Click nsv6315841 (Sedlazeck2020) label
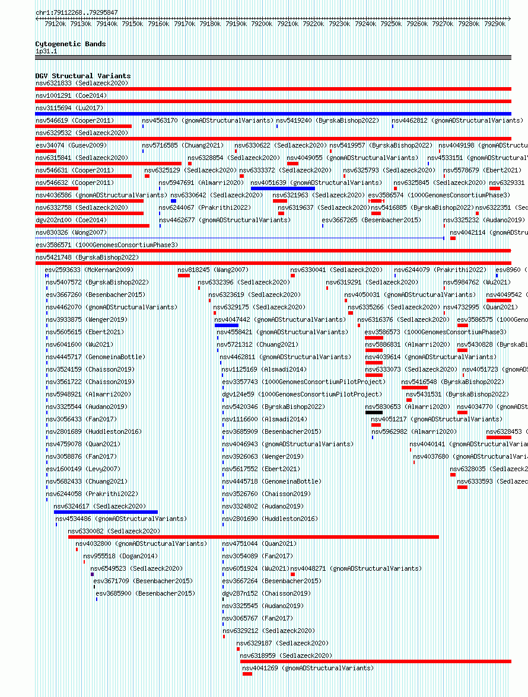 pyautogui.click(x=82, y=158)
